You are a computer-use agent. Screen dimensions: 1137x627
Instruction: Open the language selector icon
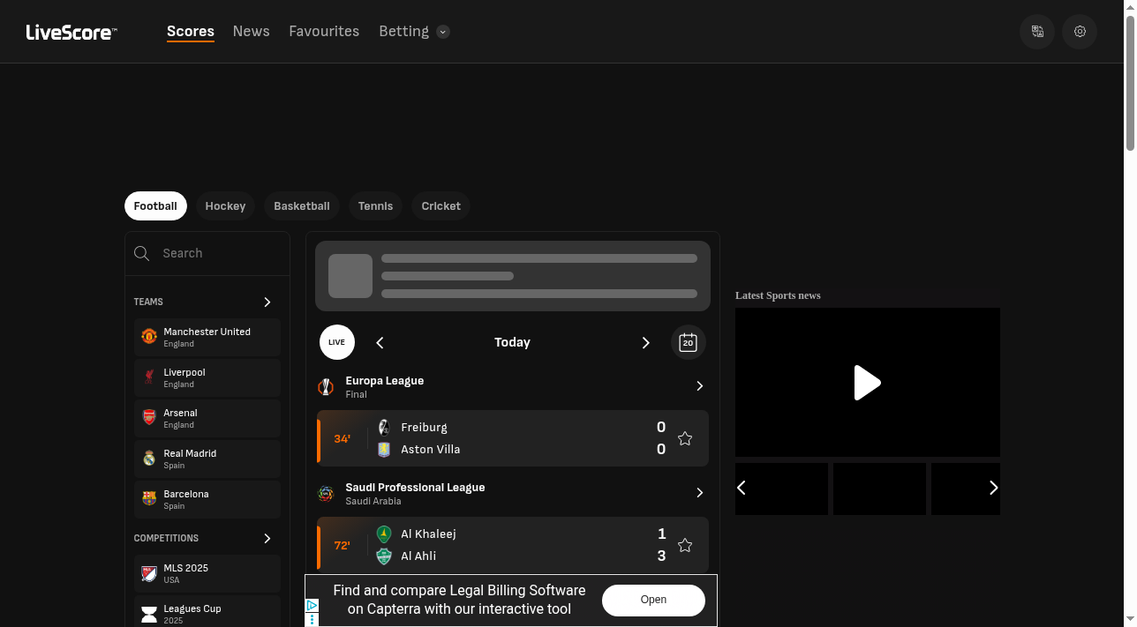pos(1037,32)
